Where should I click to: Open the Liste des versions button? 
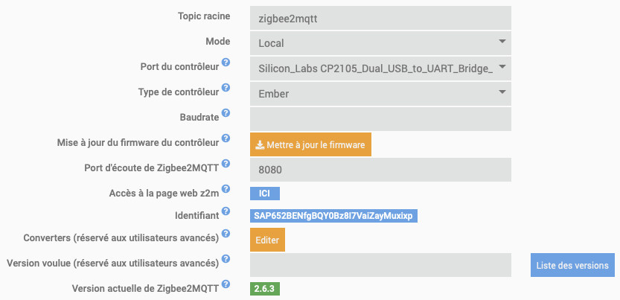572,265
